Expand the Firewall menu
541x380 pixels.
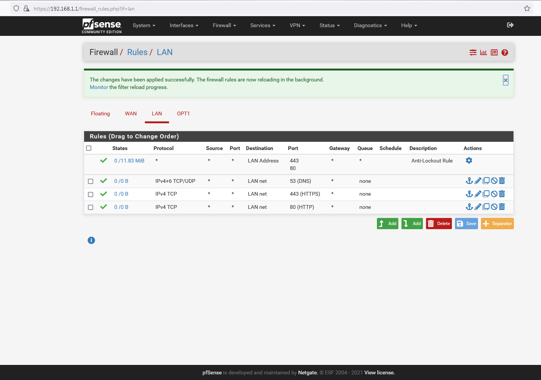coord(224,26)
